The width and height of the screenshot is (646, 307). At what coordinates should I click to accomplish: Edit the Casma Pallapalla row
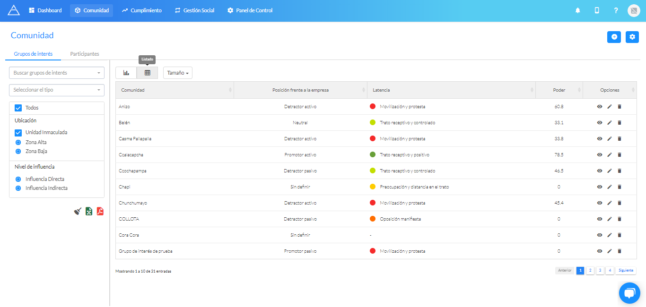(610, 139)
